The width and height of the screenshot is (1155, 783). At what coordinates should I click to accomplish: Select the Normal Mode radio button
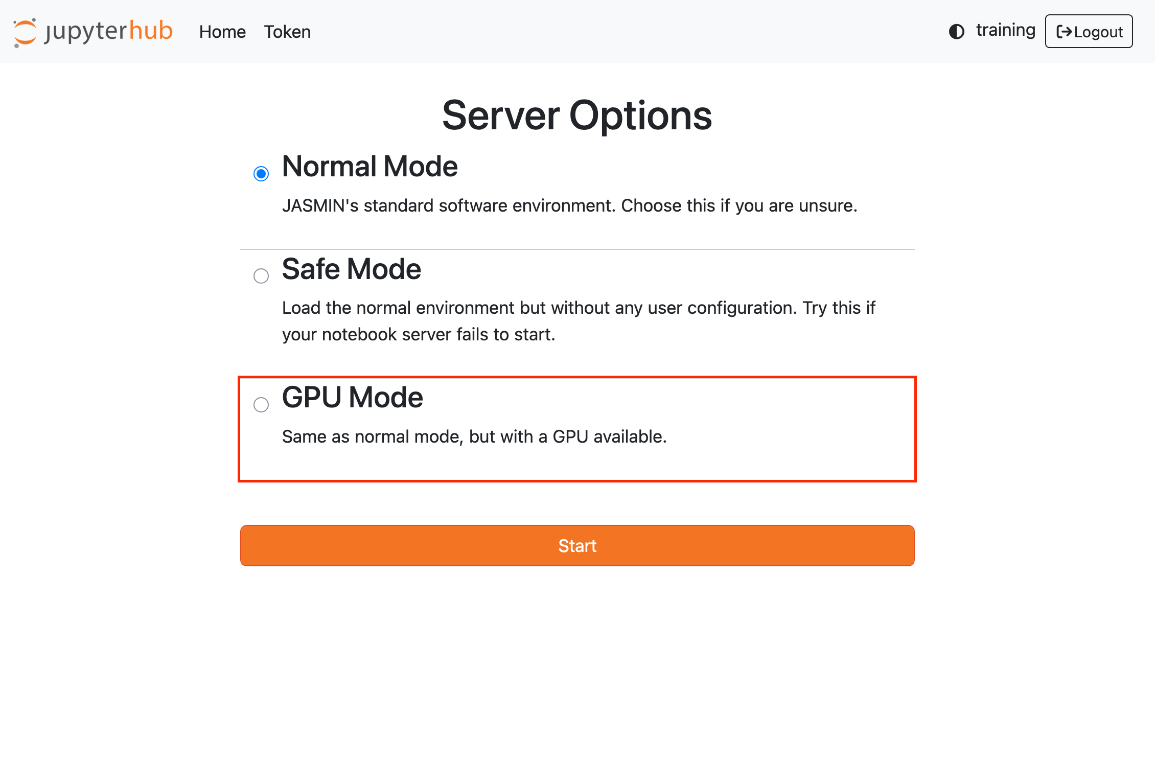pos(261,174)
